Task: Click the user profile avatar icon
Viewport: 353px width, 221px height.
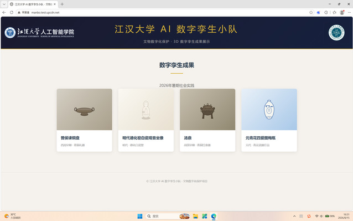Action: [342, 12]
